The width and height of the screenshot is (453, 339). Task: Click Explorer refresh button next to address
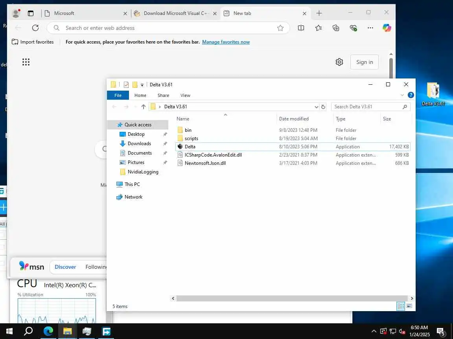pyautogui.click(x=323, y=107)
